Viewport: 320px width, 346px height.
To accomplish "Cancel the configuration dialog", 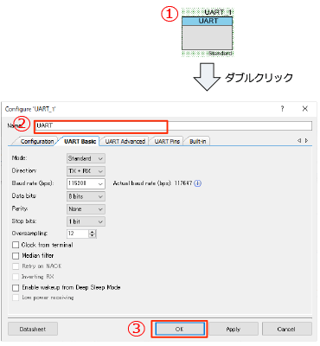I will [286, 329].
